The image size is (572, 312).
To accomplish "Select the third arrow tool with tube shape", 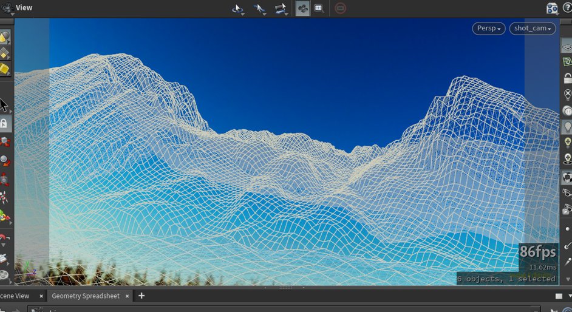I will coord(281,8).
